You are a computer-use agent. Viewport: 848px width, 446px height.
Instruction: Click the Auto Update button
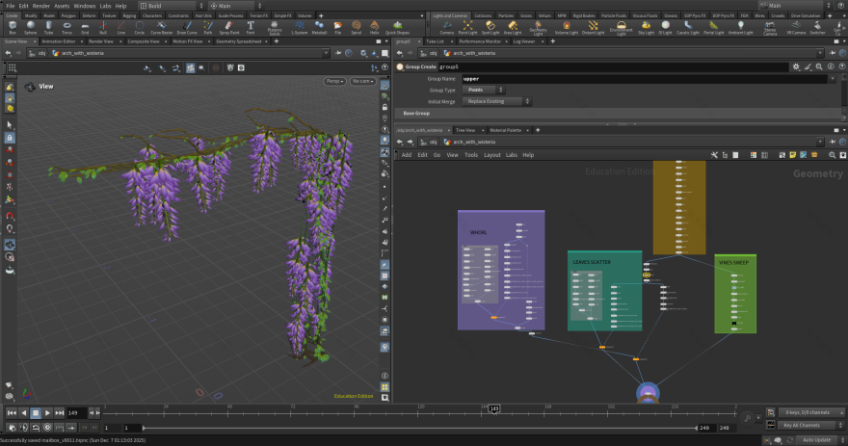pyautogui.click(x=816, y=439)
